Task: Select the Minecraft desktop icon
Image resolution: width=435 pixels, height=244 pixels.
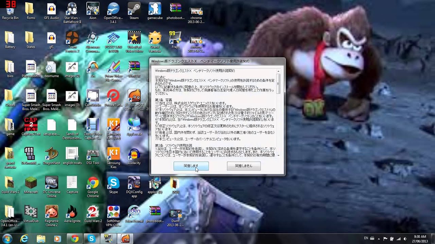Action: [x=31, y=185]
